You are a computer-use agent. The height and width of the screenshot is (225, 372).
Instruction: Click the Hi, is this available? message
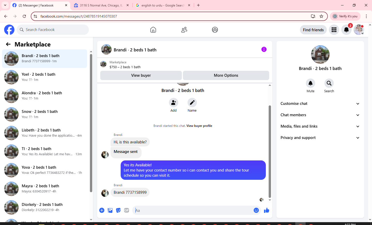(130, 142)
